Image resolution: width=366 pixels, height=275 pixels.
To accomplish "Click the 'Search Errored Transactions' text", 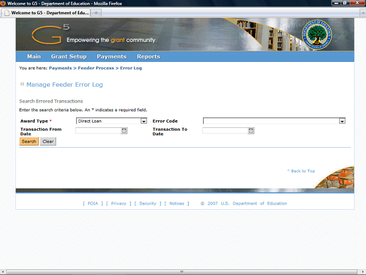I will tap(51, 101).
